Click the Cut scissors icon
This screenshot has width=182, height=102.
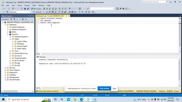click(60, 9)
